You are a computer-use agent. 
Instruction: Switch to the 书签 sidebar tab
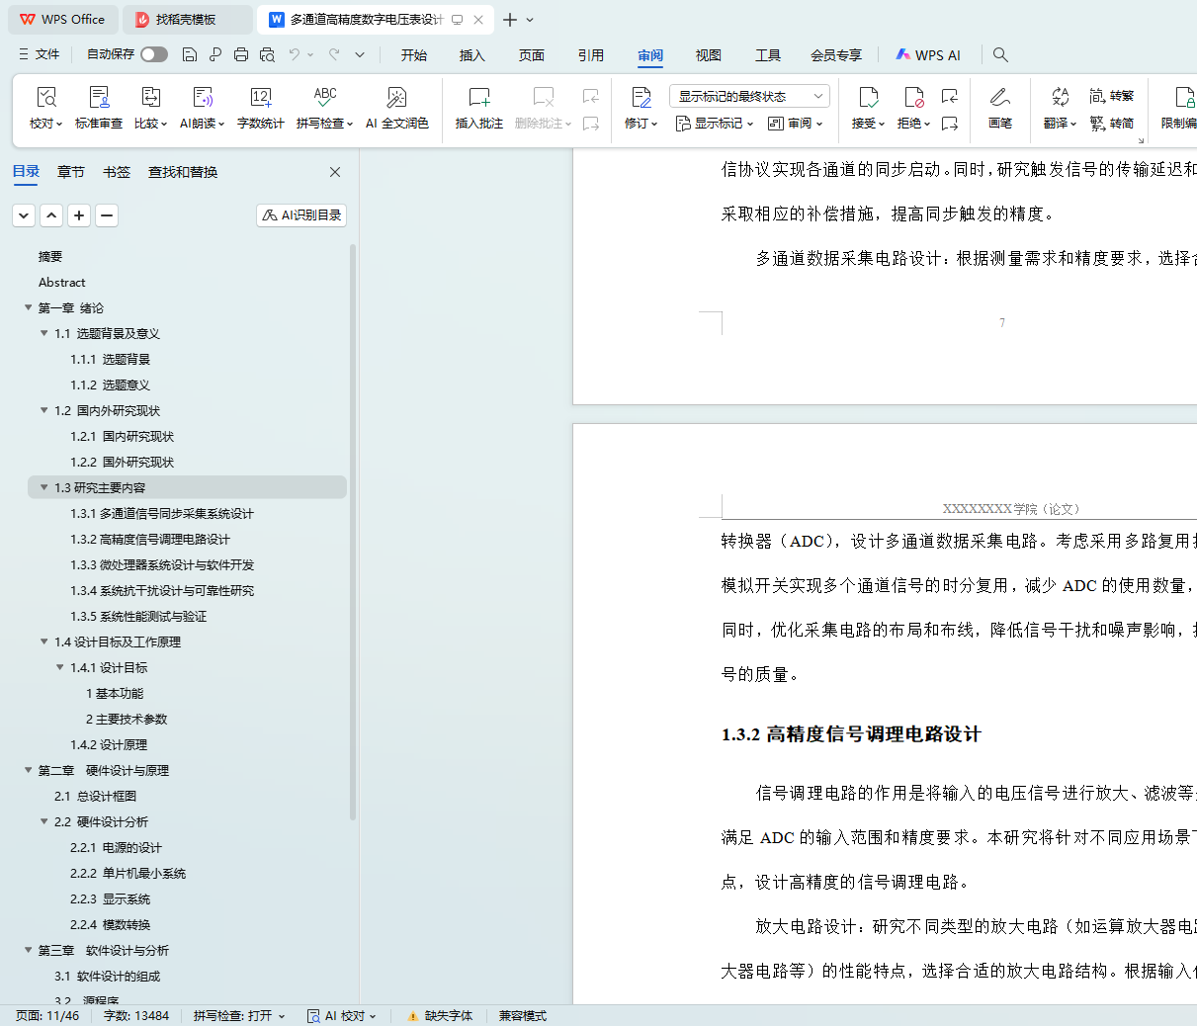point(117,172)
